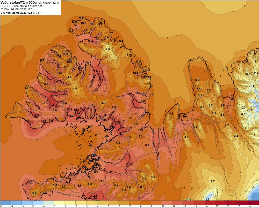Image resolution: width=259 pixels, height=208 pixels.
Task: Click the legend tick label '13'
Action: pos(196,206)
